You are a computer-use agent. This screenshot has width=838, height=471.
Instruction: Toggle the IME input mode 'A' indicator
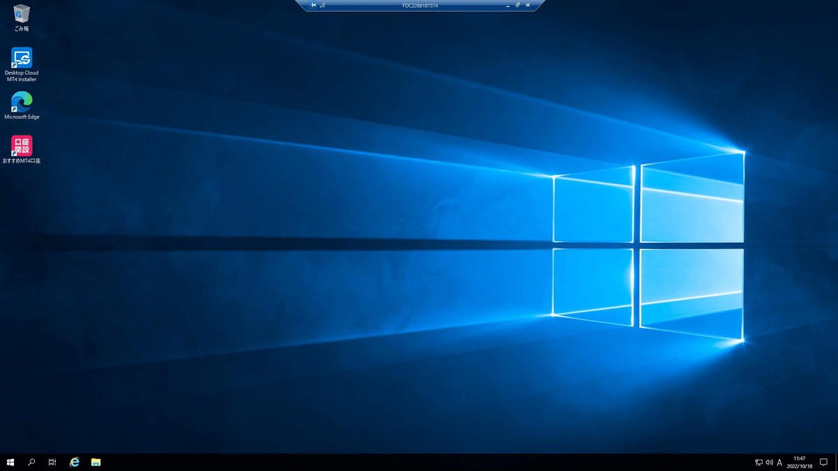click(x=779, y=462)
